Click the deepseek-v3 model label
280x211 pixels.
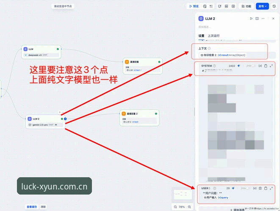coord(35,55)
